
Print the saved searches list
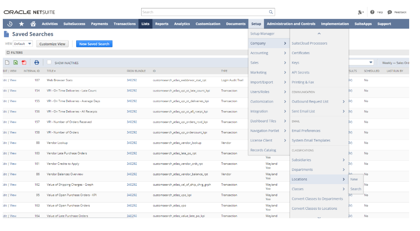(37, 63)
